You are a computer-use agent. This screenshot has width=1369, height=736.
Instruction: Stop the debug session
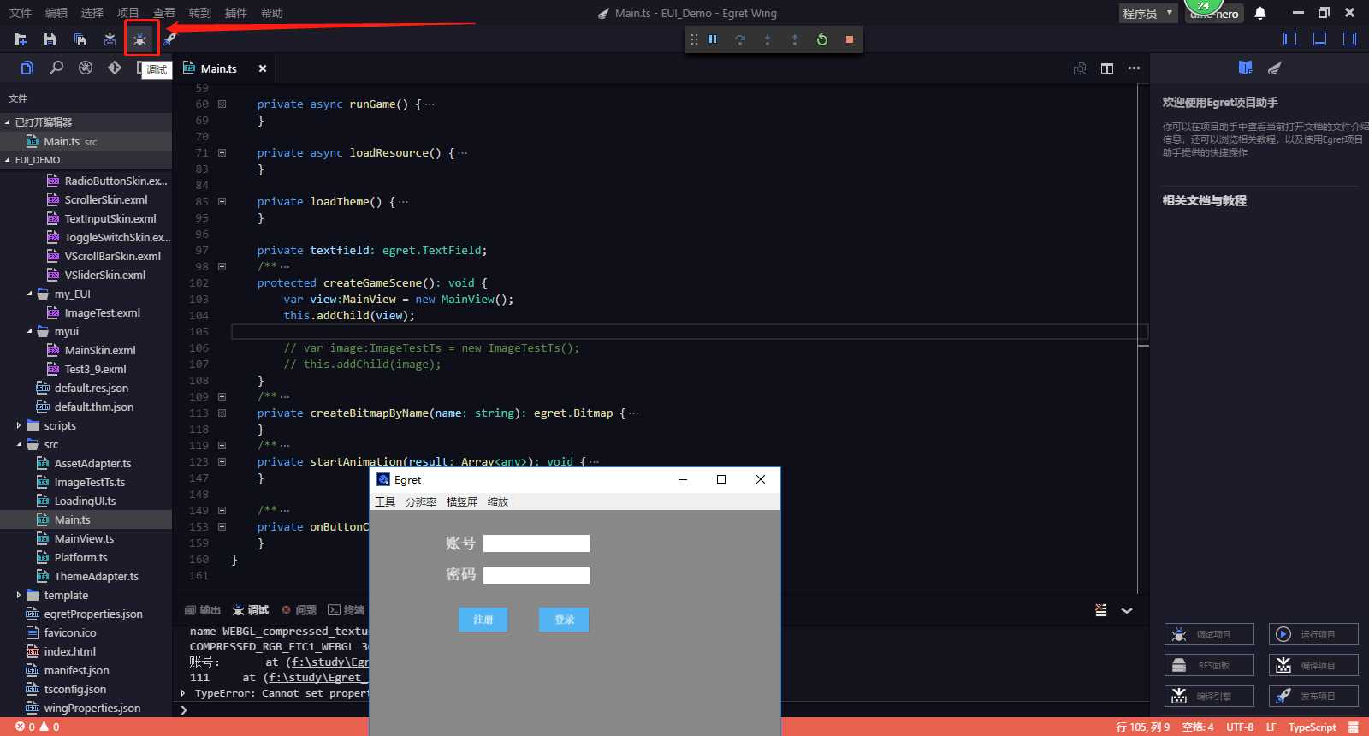click(x=850, y=39)
